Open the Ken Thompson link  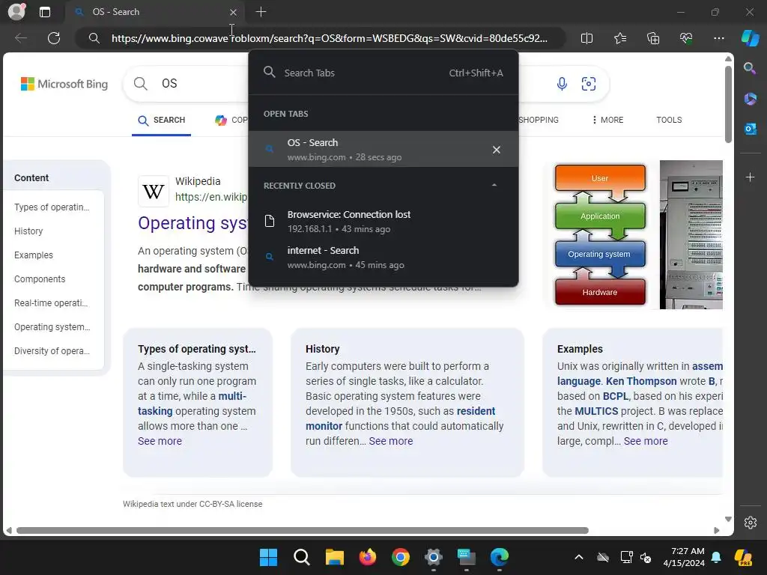641,381
